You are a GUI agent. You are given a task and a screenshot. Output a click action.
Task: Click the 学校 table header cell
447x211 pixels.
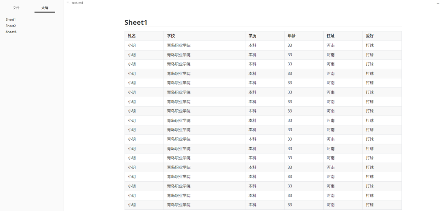(x=204, y=36)
